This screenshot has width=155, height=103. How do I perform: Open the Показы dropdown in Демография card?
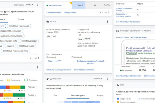(x=98, y=79)
